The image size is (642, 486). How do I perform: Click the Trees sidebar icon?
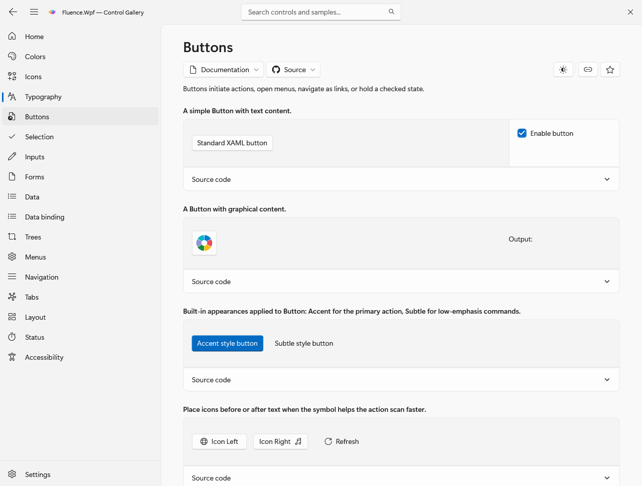12,236
